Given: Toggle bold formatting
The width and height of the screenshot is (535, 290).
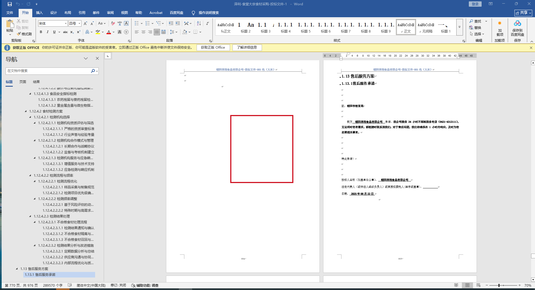Looking at the screenshot, I should tap(41, 32).
